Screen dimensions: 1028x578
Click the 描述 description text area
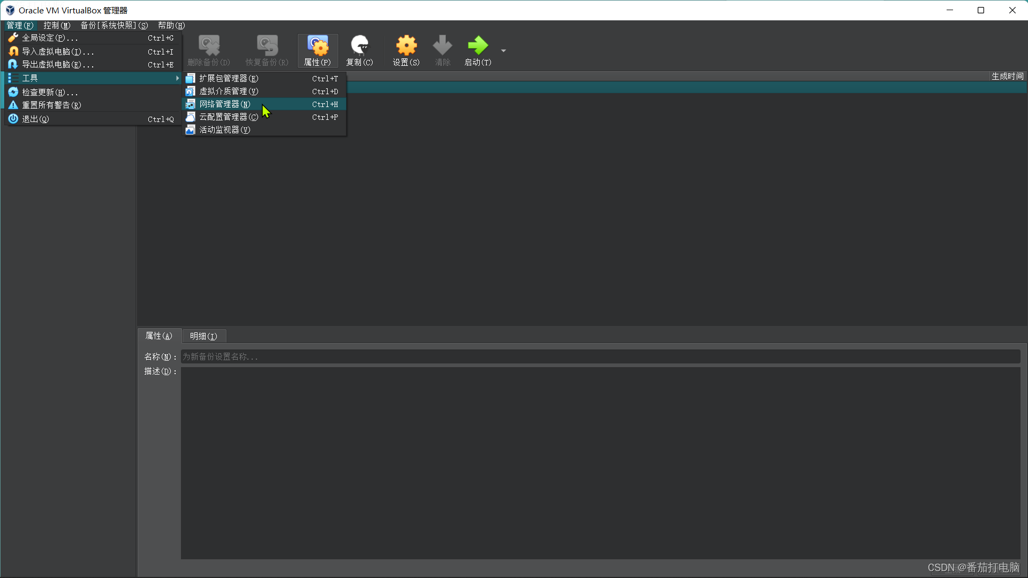tap(601, 463)
